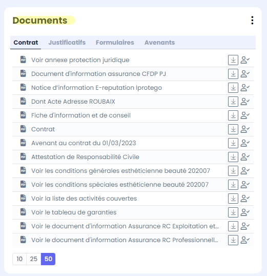Open document d'information Assurance RC Professionnelle
This screenshot has height=276, width=267.
[x=125, y=240]
